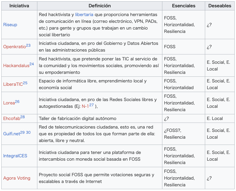Click the Esenciales cell in the Hackandalus row

pyautogui.click(x=184, y=66)
